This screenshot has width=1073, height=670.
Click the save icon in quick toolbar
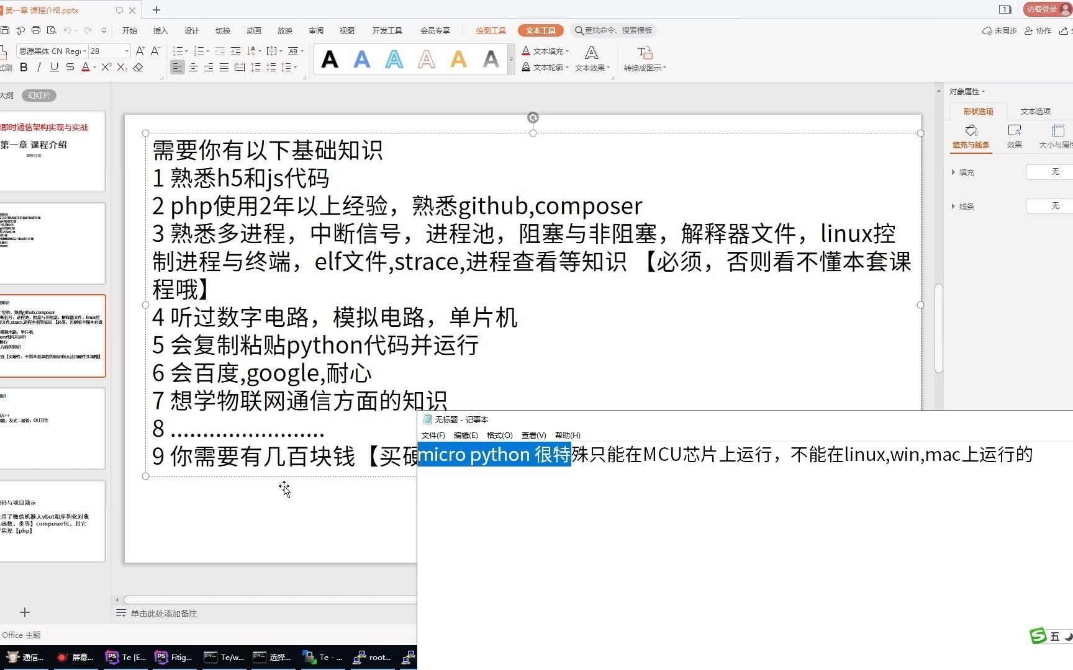5,30
